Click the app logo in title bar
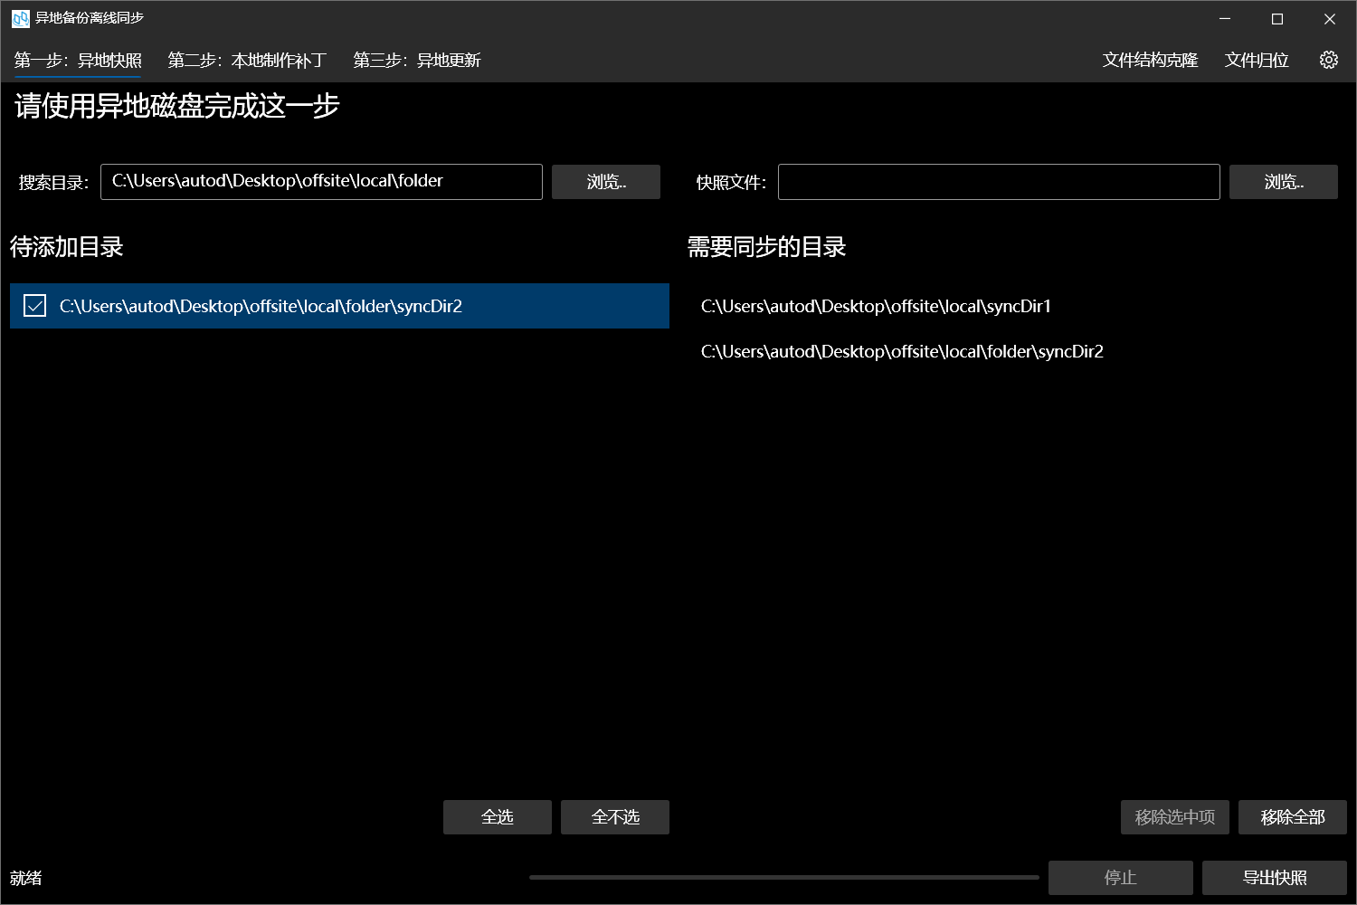Image resolution: width=1357 pixels, height=905 pixels. pyautogui.click(x=20, y=18)
